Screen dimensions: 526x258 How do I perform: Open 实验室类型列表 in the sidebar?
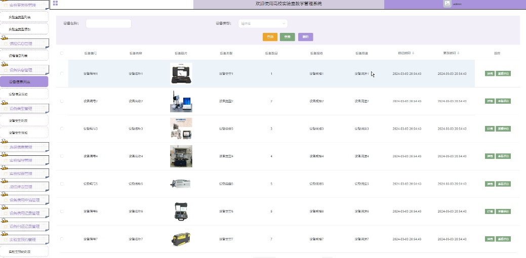point(24,17)
